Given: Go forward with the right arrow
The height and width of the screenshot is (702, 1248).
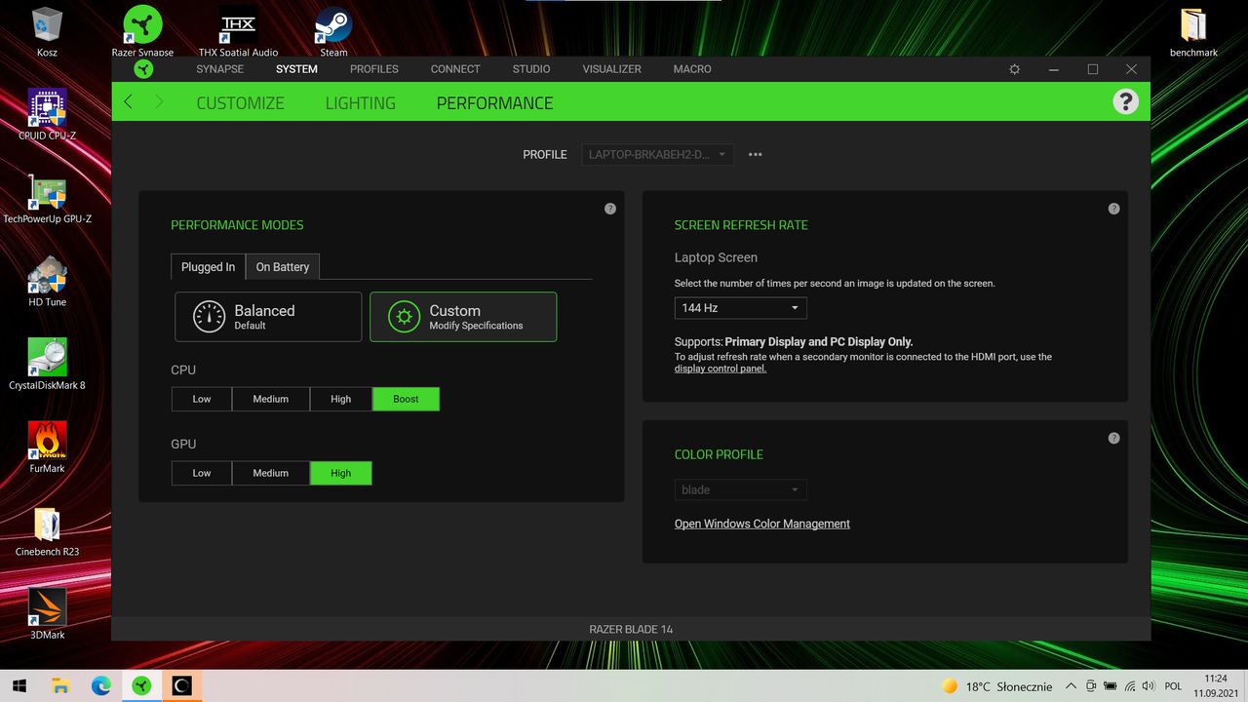Looking at the screenshot, I should [159, 101].
